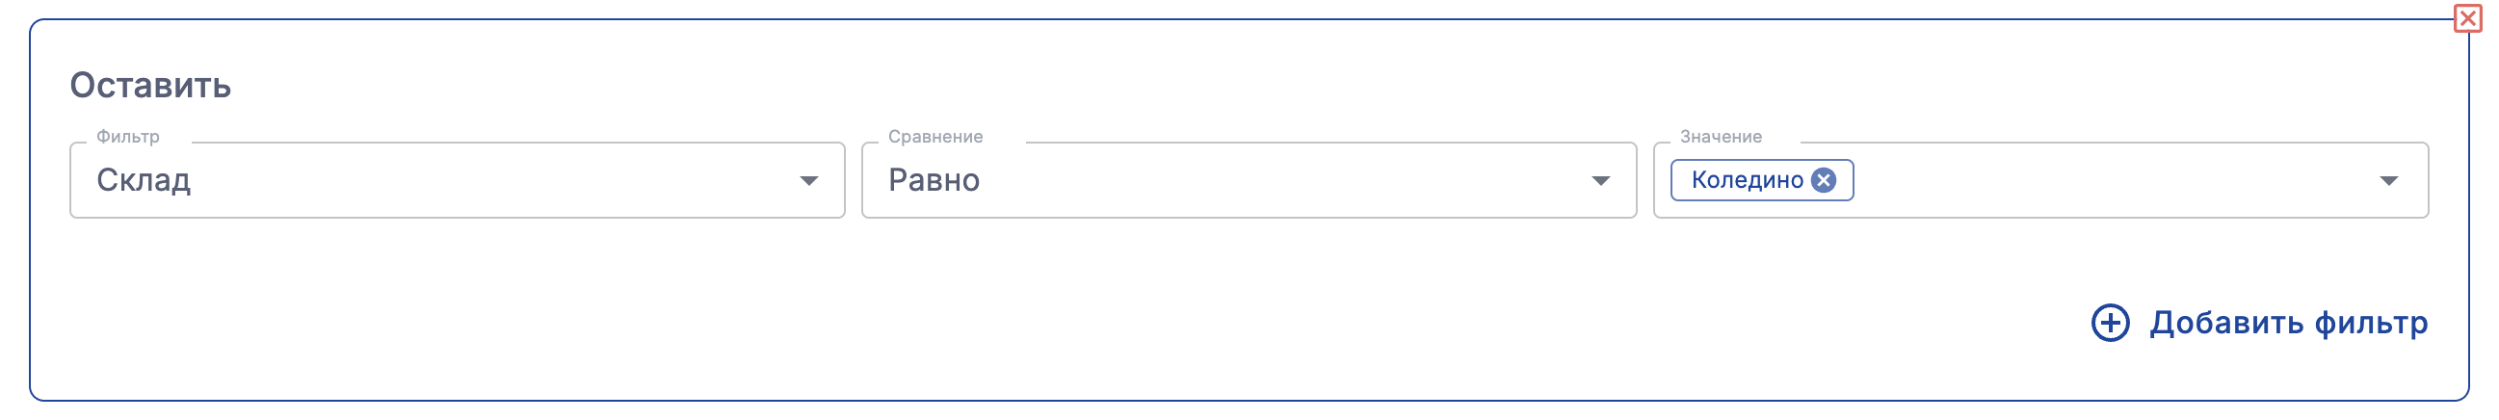Click the Равно comparison value text
The height and width of the screenshot is (420, 2499).
click(x=934, y=180)
